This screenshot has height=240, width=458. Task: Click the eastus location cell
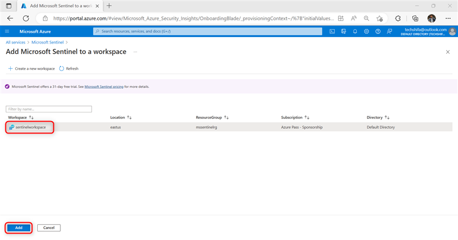[x=115, y=127]
